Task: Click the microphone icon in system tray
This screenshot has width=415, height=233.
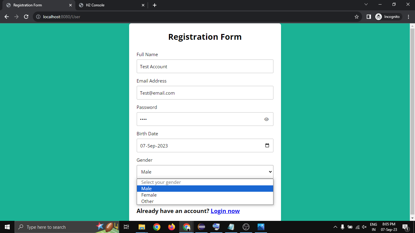Action: 342,227
